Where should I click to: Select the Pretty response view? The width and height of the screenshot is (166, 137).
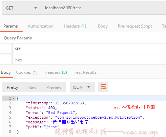pos(13,87)
